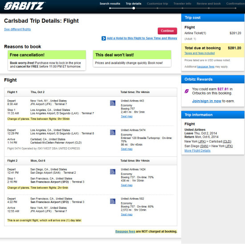Select the Trip details step
The width and height of the screenshot is (245, 244).
click(134, 4)
